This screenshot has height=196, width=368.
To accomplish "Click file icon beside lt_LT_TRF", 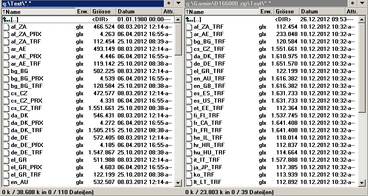I will [x=189, y=183].
